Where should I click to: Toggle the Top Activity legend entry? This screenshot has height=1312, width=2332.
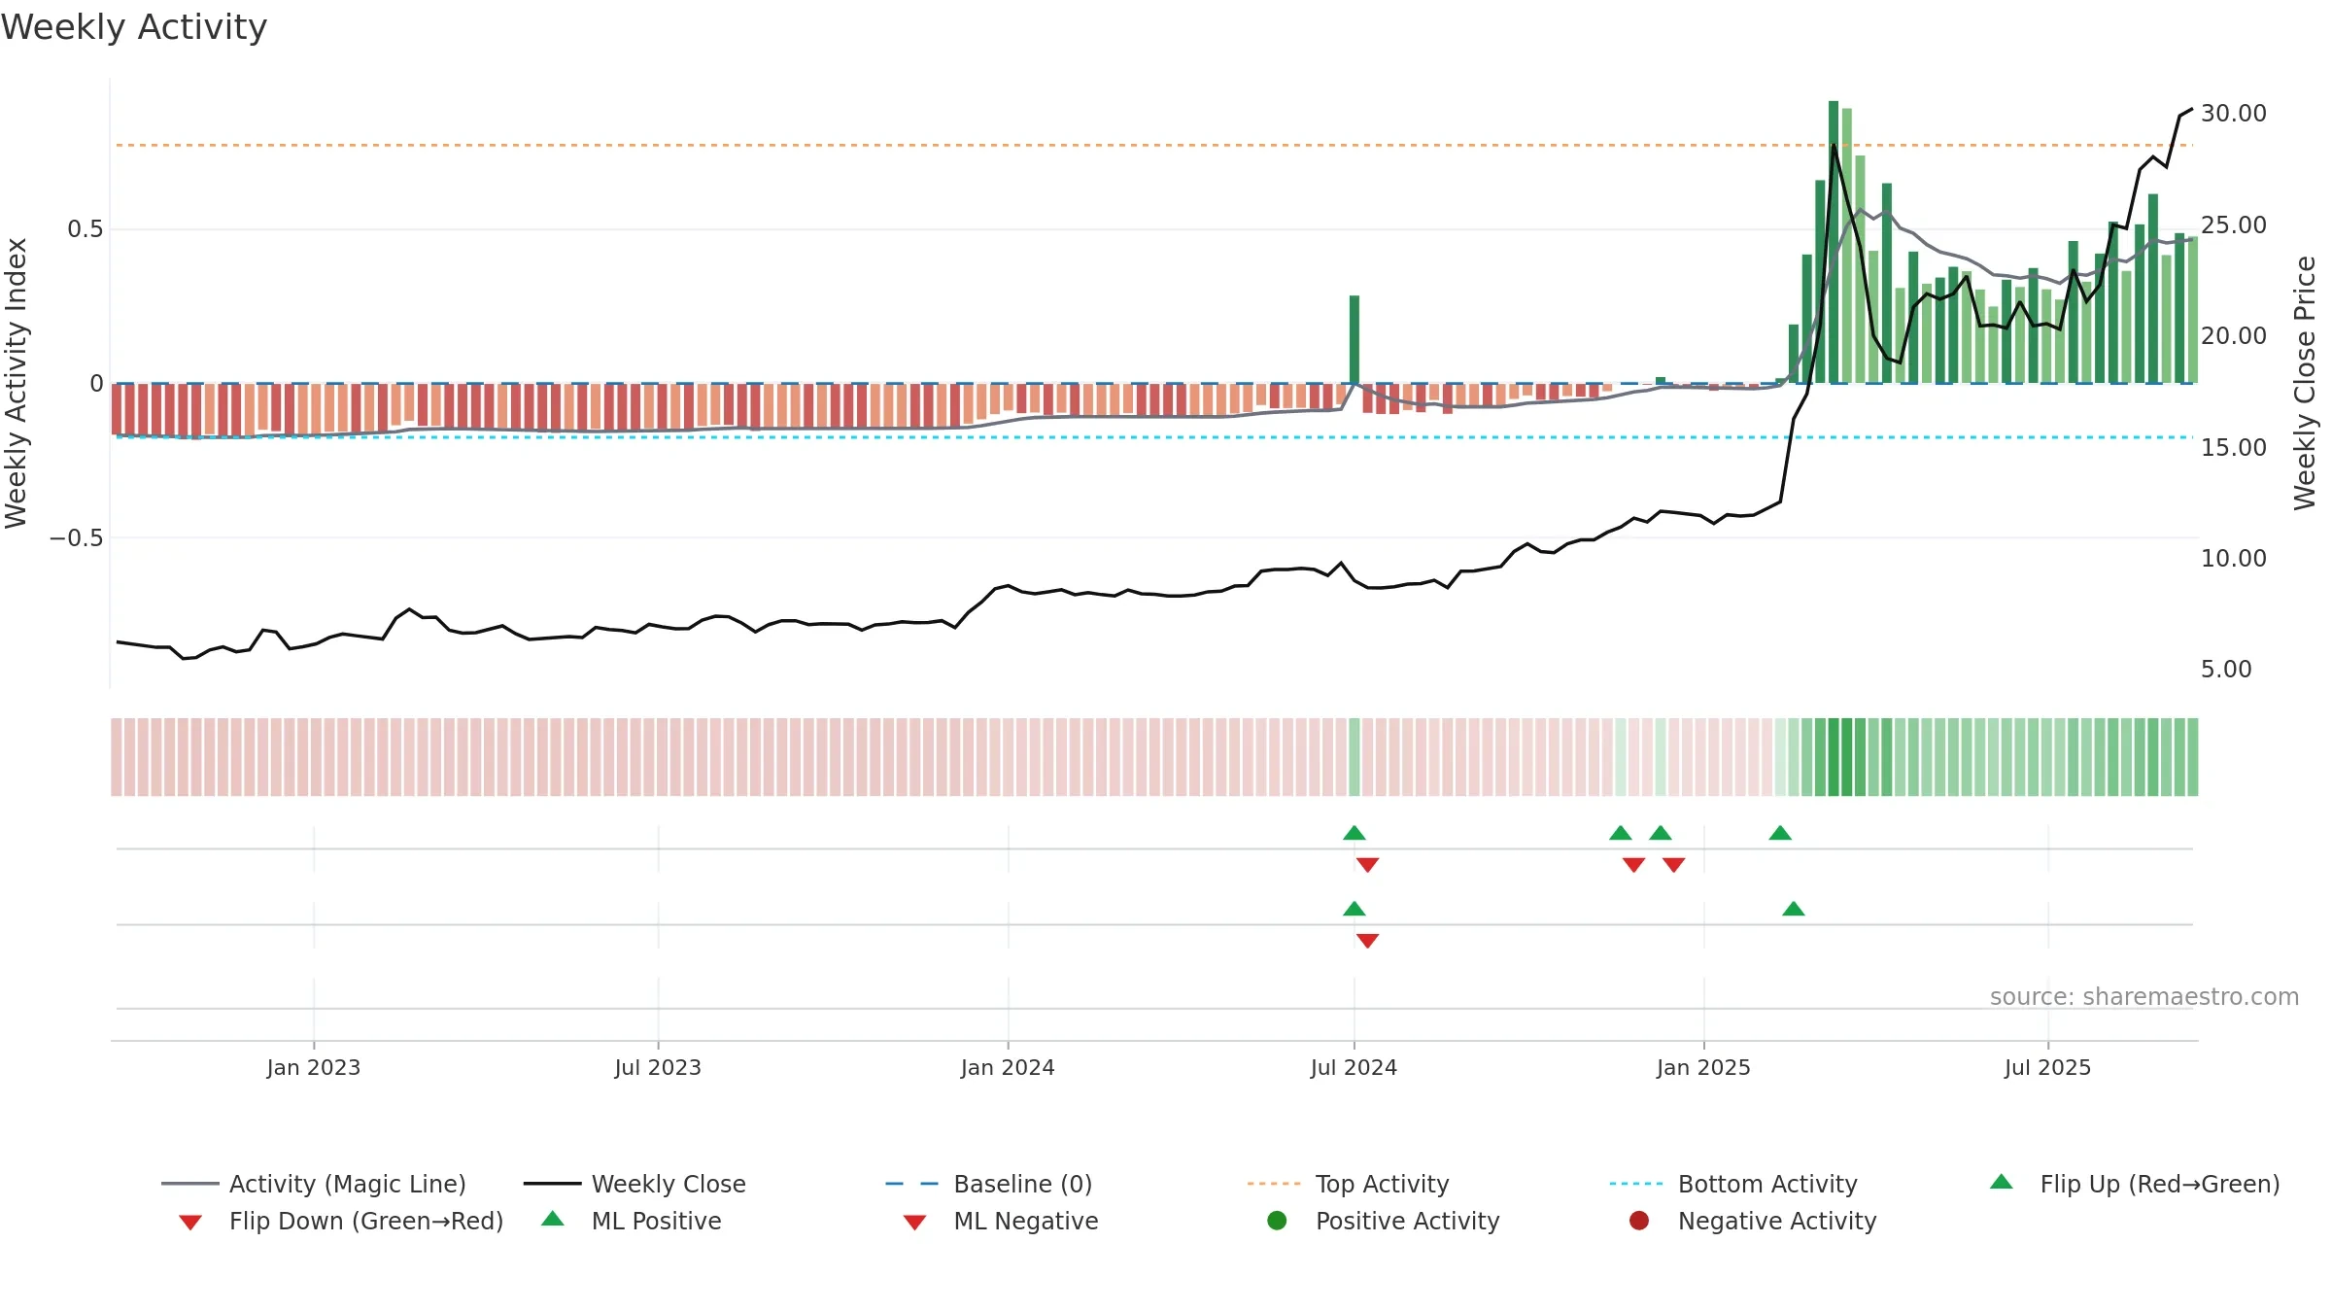coord(1348,1184)
